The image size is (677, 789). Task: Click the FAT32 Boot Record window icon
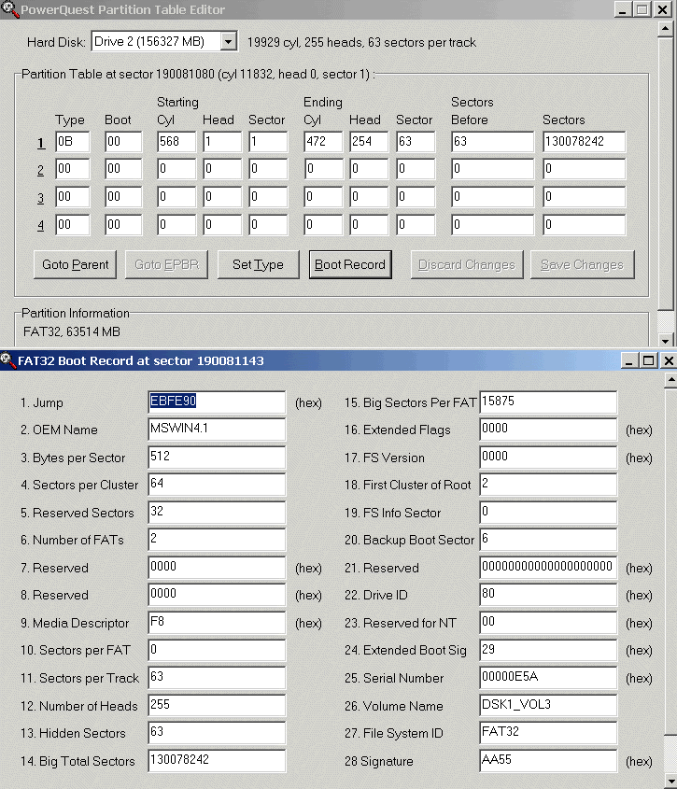tap(8, 360)
